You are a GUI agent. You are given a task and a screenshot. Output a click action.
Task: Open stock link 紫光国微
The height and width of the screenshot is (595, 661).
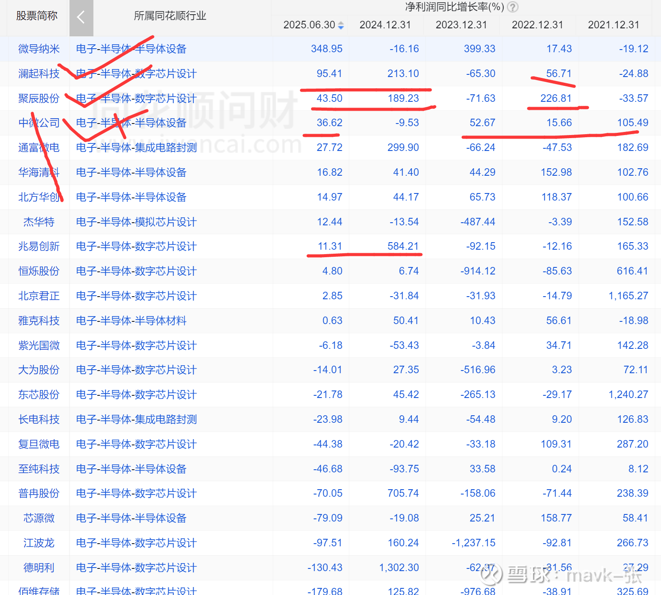[39, 345]
